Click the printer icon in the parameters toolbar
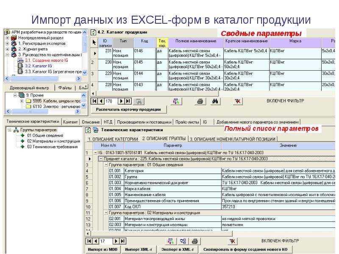This screenshot has height=254, width=339. [195, 241]
